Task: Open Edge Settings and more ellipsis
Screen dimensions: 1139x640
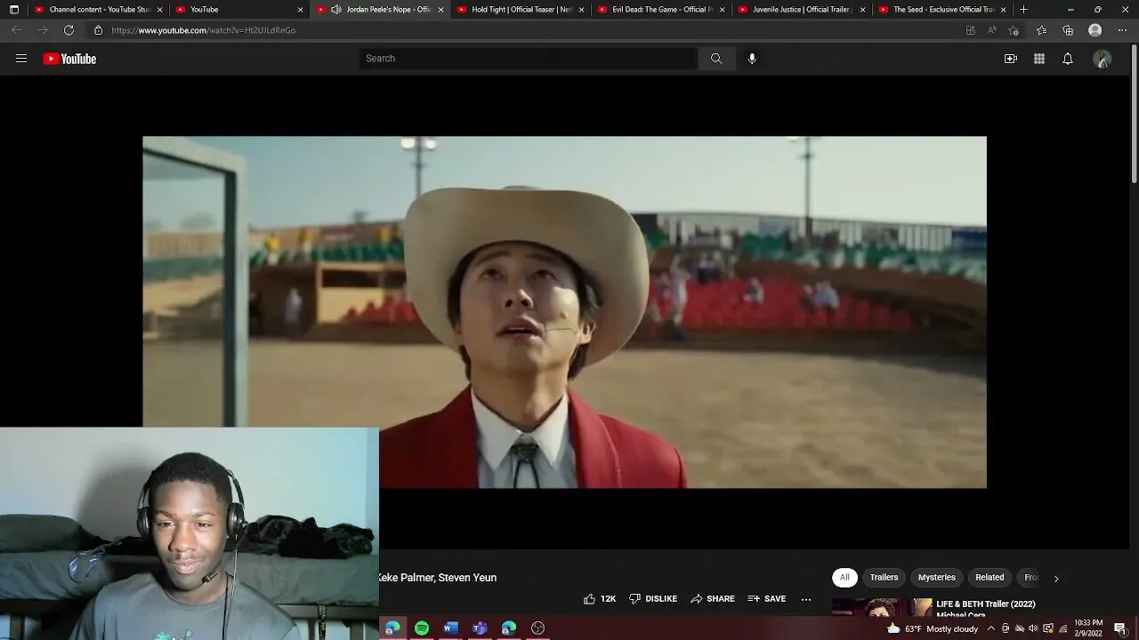Action: click(x=1122, y=30)
